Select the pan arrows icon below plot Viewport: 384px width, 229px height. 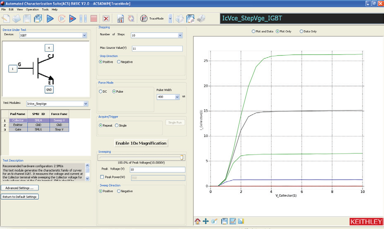pyautogui.click(x=206, y=221)
